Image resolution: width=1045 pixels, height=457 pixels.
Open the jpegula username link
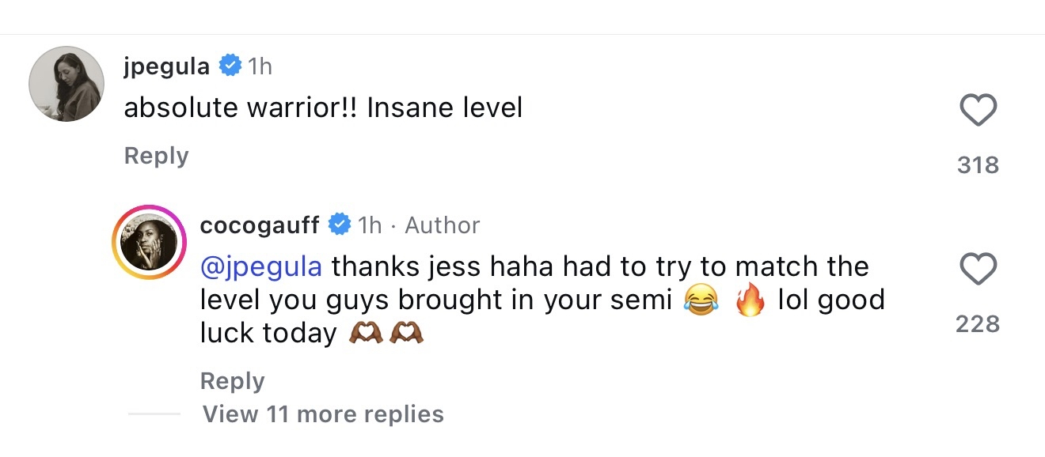pos(166,66)
